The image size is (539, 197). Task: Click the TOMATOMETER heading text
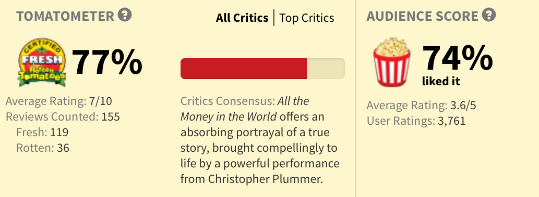point(65,16)
